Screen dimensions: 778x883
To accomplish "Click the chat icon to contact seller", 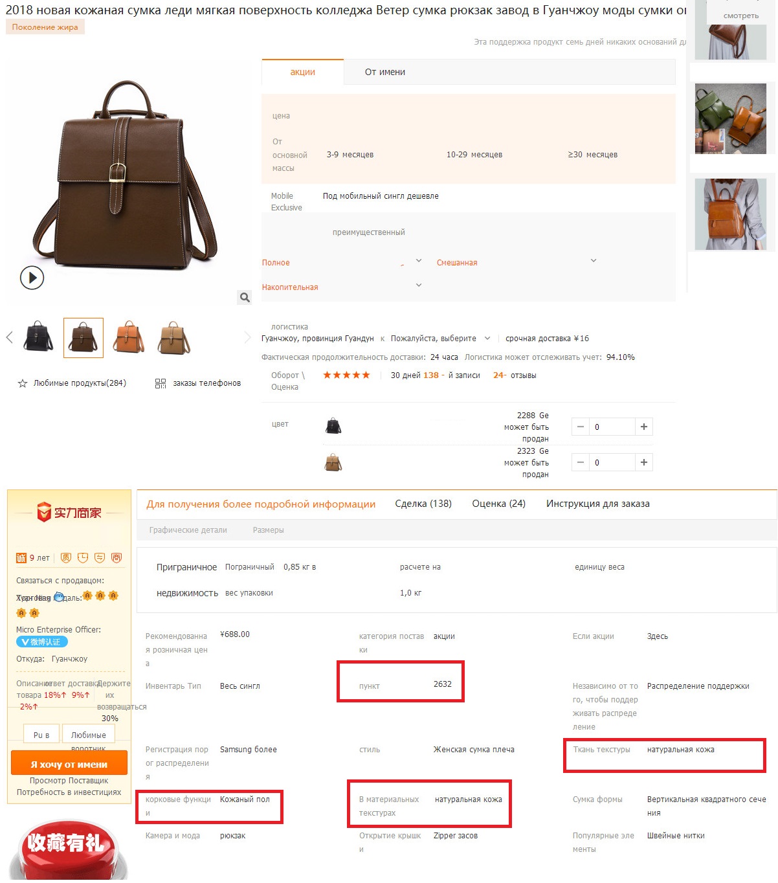I will [59, 597].
